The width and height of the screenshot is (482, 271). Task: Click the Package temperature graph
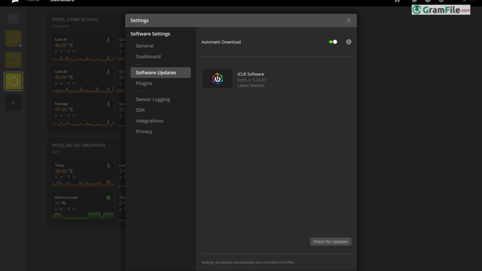tap(83, 123)
